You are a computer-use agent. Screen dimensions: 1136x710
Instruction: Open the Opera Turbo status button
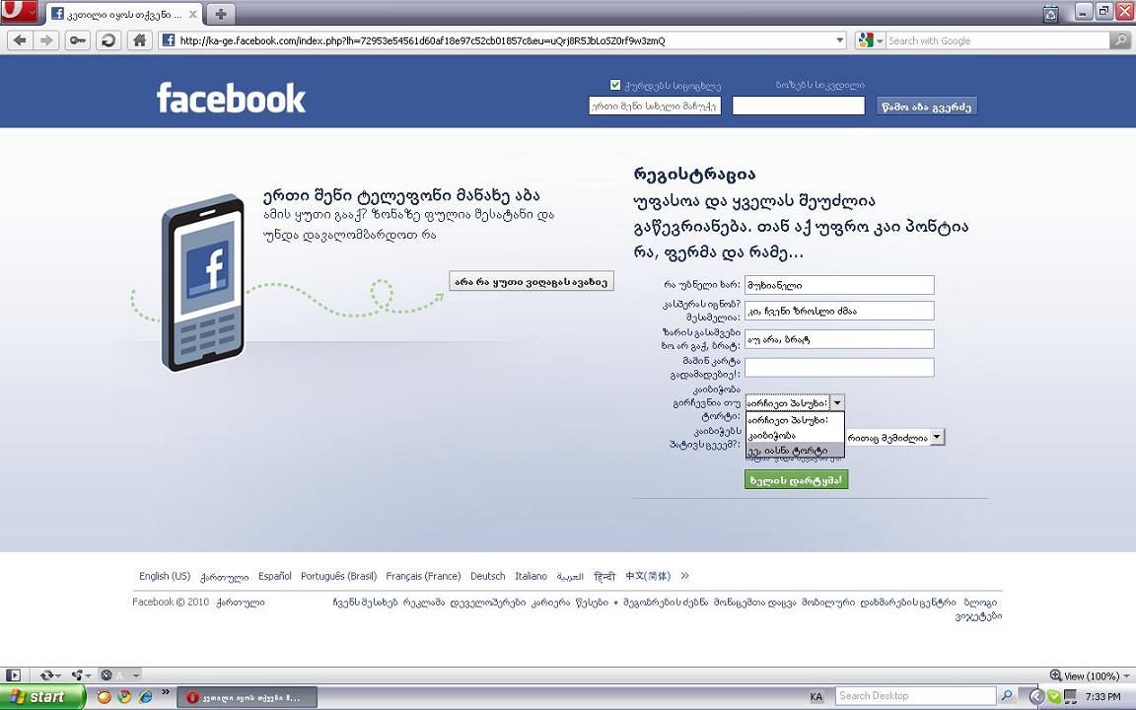click(119, 675)
